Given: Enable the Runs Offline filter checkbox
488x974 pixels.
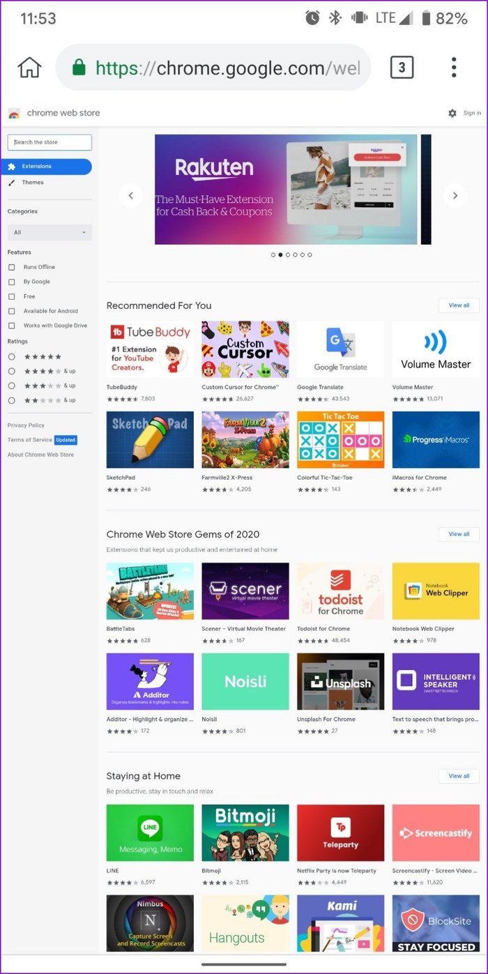Looking at the screenshot, I should click(x=11, y=267).
